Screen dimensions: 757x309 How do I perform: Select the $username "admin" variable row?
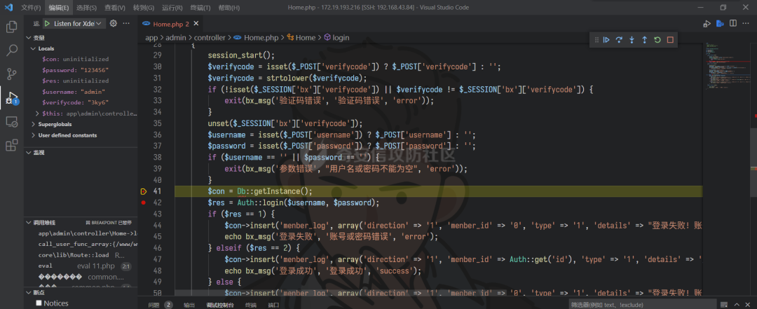click(82, 92)
